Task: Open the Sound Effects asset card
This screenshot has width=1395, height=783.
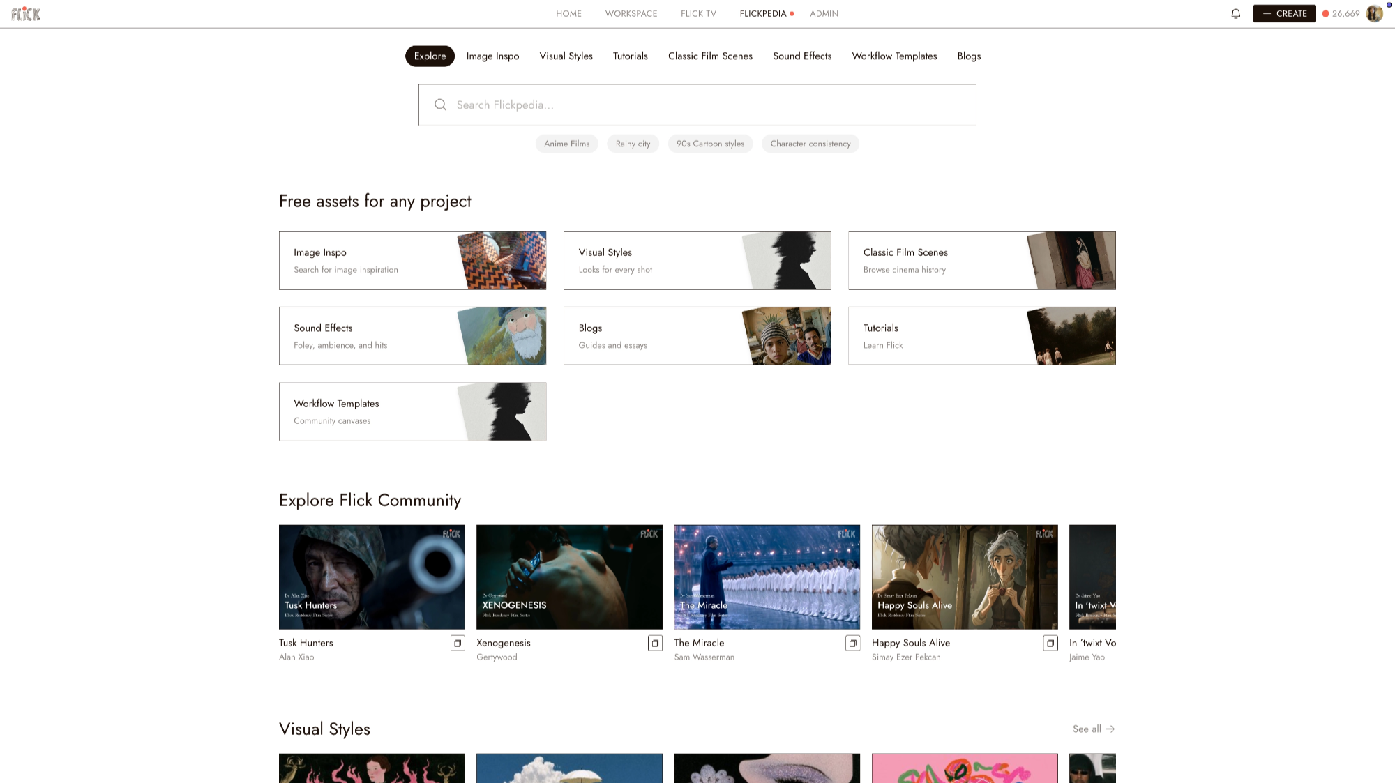Action: (413, 336)
